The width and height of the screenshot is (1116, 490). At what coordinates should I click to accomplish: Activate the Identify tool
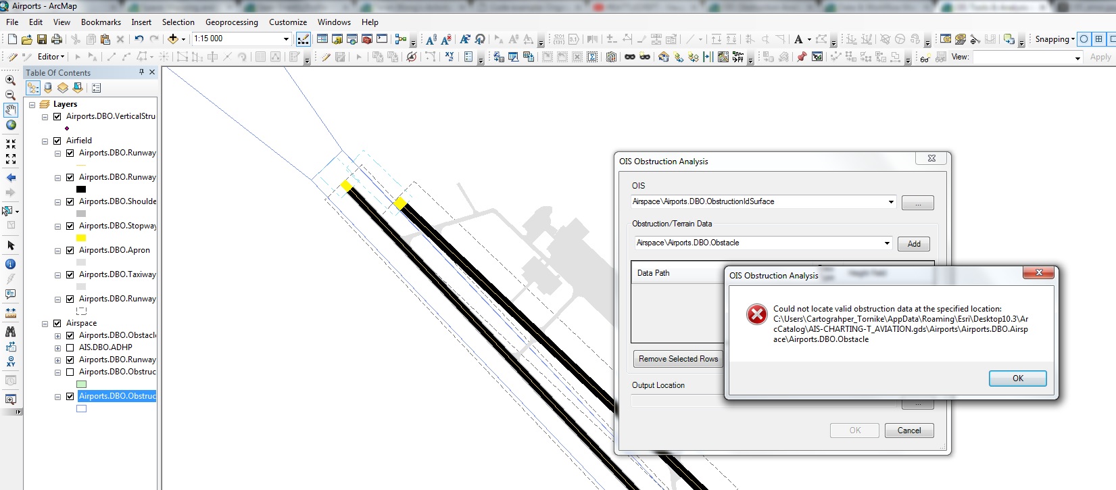point(11,264)
